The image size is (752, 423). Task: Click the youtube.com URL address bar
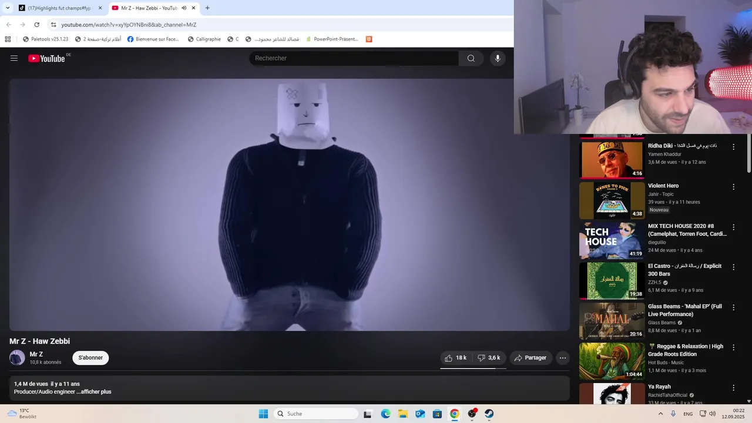click(129, 25)
